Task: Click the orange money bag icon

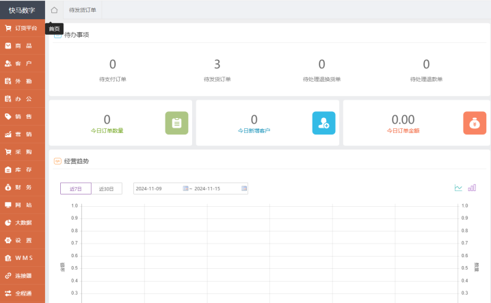Action: 475,123
